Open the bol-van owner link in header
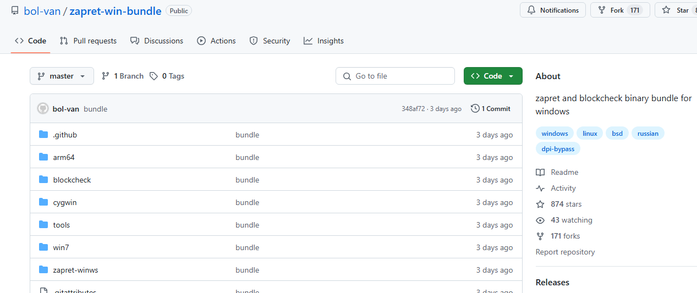The image size is (697, 293). coord(42,11)
